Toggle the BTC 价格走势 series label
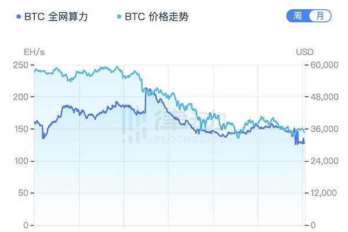Viewport: 348px width, 232px height. tap(157, 17)
